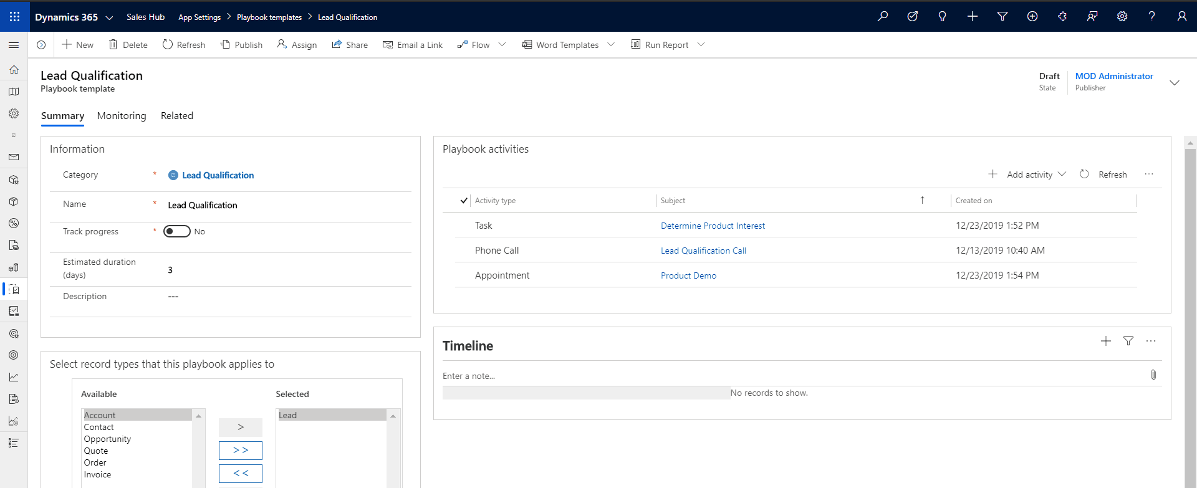Click the target goals icon in left sidebar

(14, 355)
